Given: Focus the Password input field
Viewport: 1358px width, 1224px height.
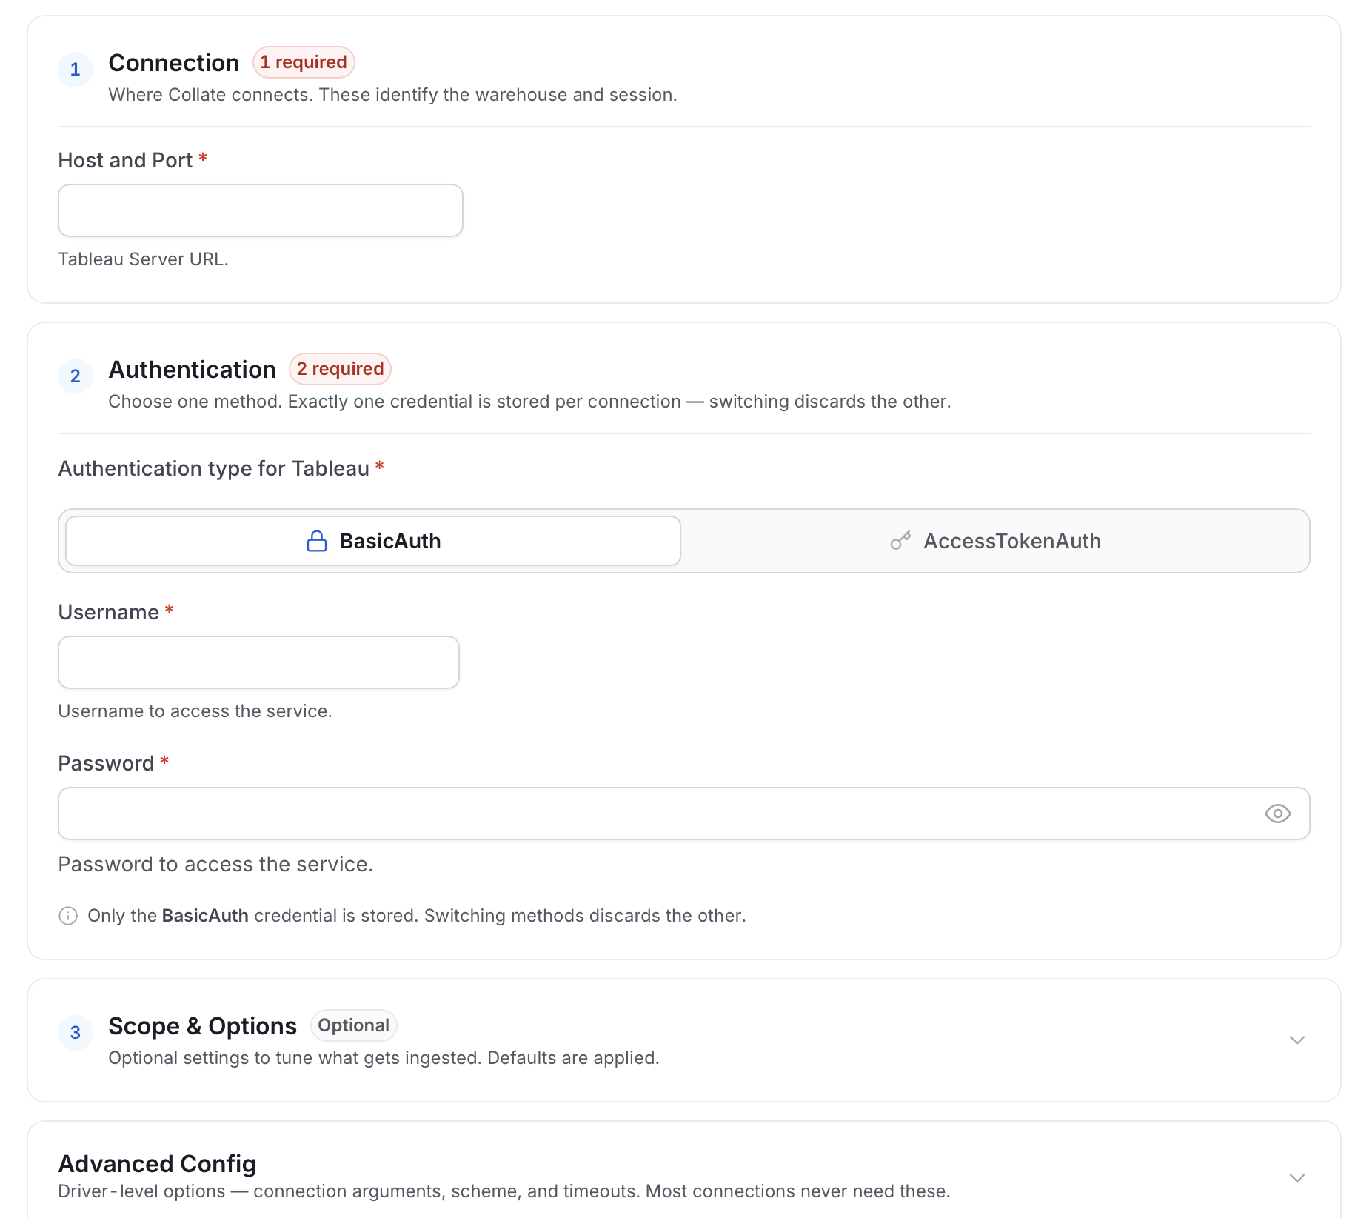Looking at the screenshot, I should [684, 814].
